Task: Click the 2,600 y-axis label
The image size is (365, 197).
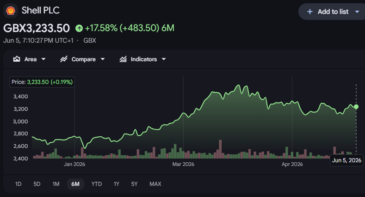Action: coord(20,146)
